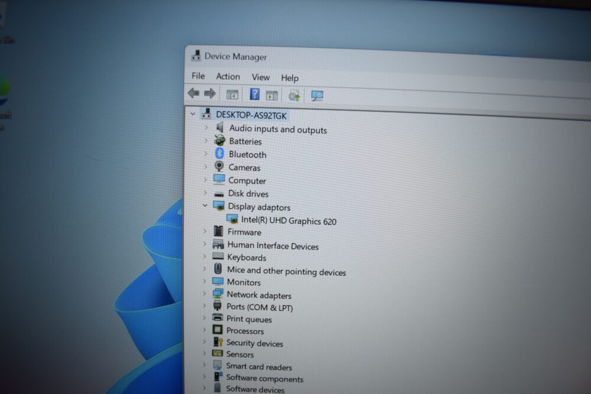Select the Batteries label
591x394 pixels.
point(245,142)
